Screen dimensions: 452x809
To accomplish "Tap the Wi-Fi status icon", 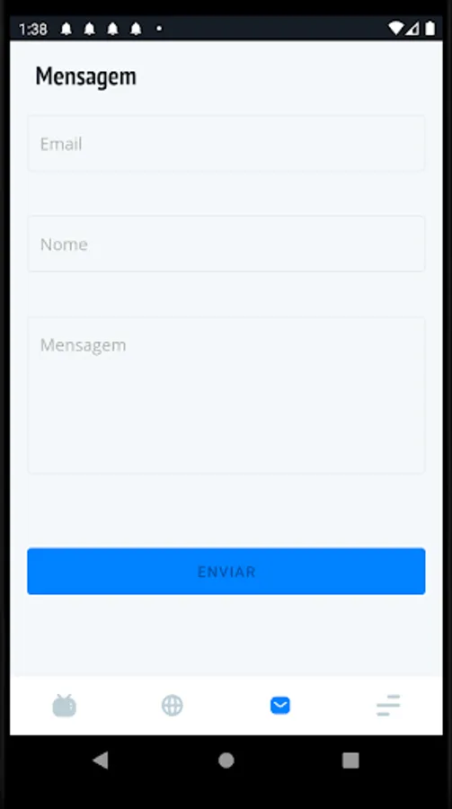I will pos(395,29).
